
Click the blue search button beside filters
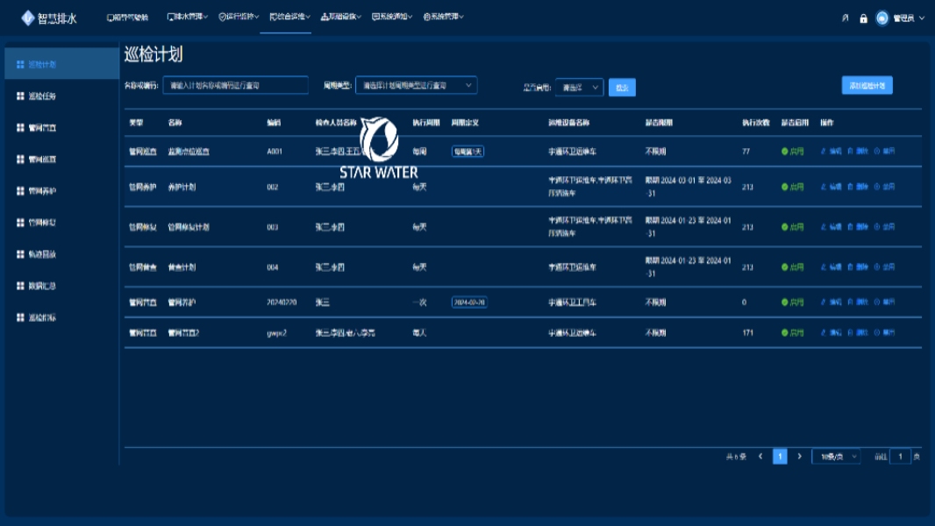[x=622, y=88]
